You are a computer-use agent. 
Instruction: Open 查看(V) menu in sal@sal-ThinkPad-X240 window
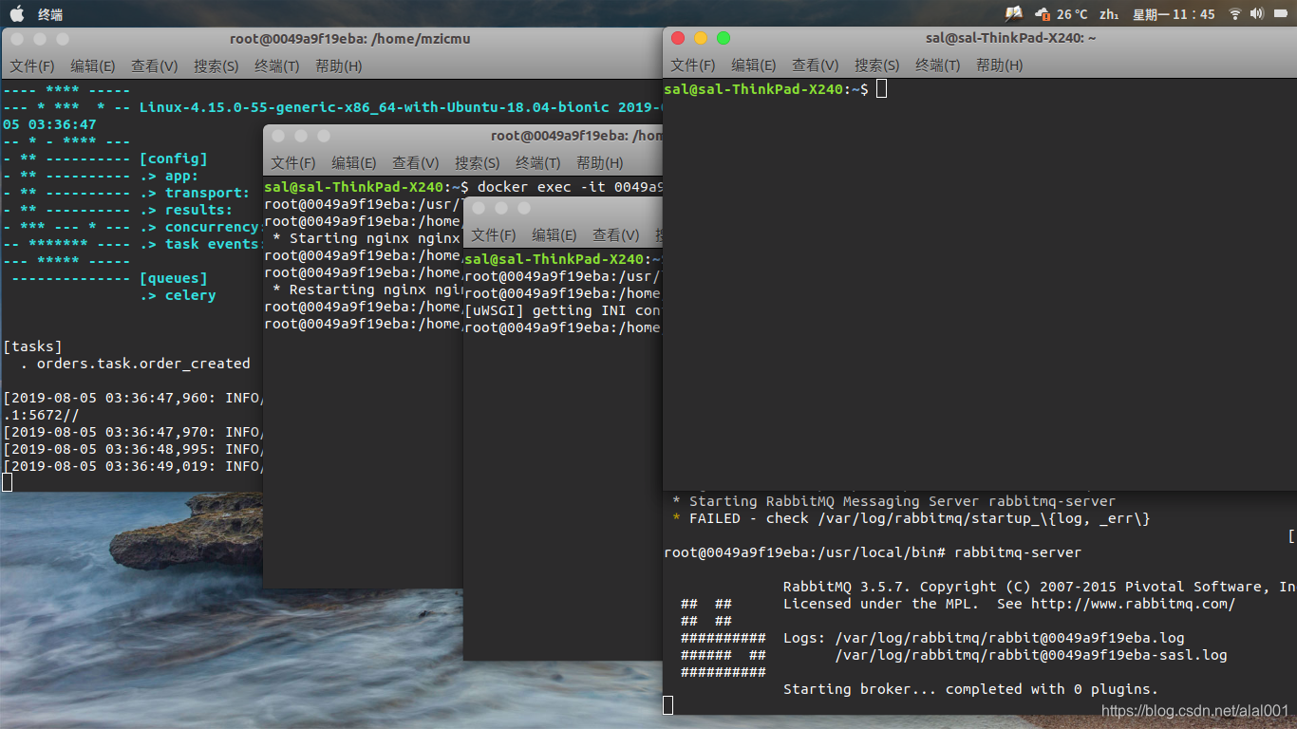tap(816, 65)
